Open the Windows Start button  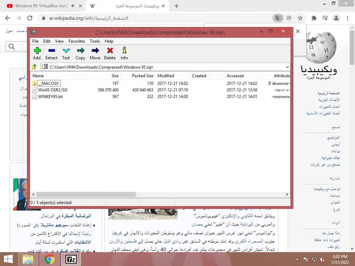(8, 259)
